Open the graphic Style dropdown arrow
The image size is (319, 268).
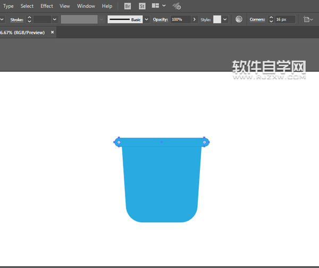pos(225,19)
